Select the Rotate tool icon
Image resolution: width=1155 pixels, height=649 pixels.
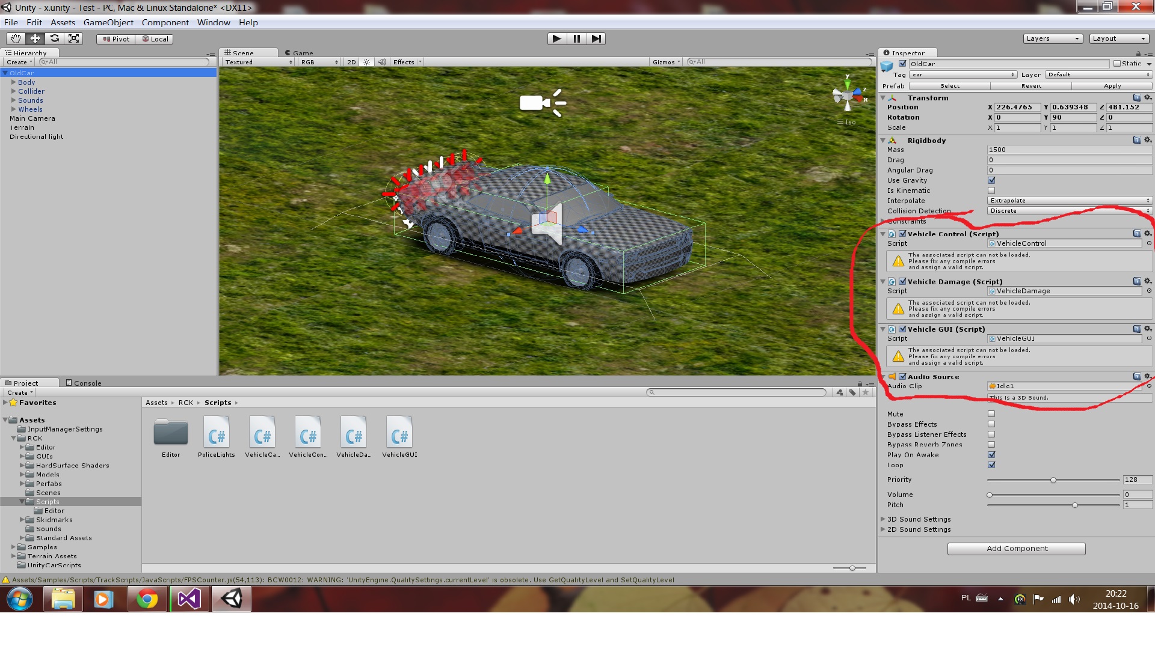(x=54, y=38)
